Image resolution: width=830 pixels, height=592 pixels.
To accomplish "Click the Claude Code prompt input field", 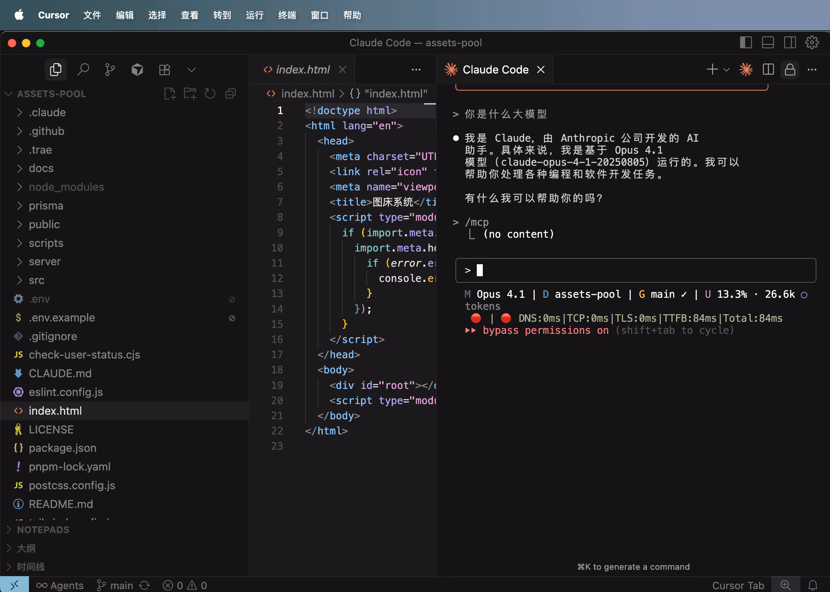I will (x=634, y=270).
